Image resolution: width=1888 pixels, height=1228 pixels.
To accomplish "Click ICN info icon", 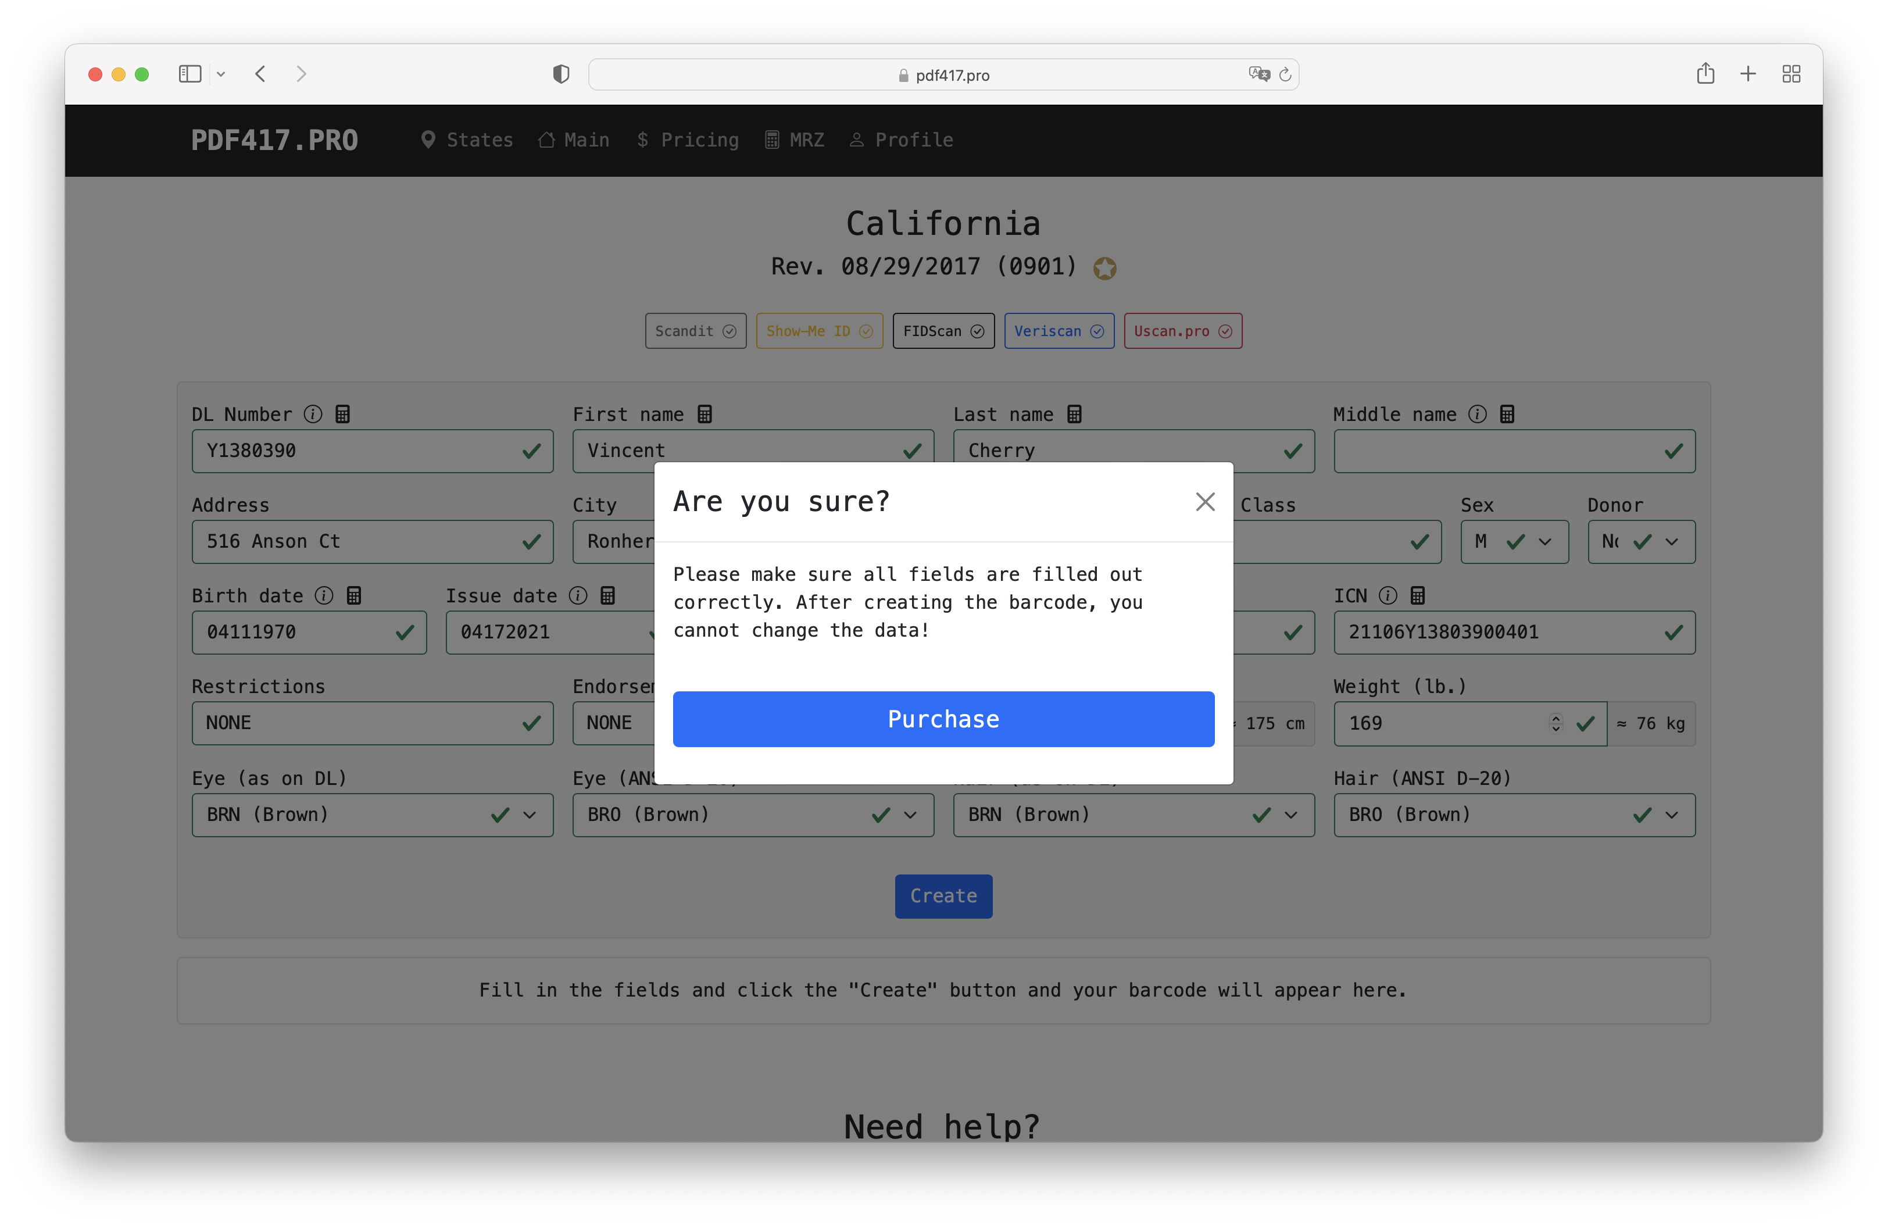I will coord(1388,596).
